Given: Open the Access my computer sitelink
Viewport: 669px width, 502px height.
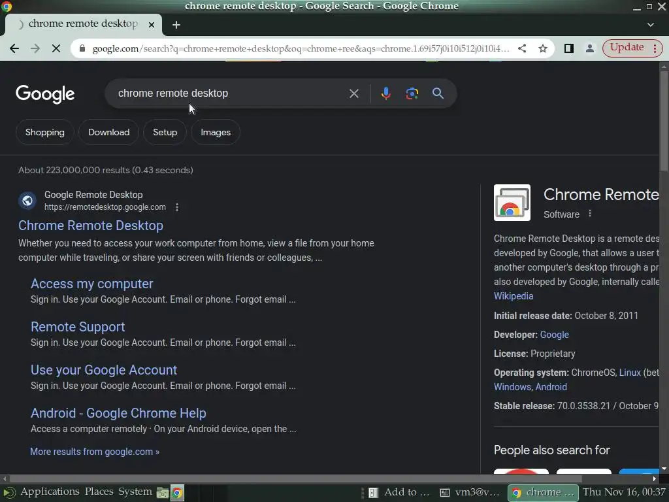Looking at the screenshot, I should [91, 284].
